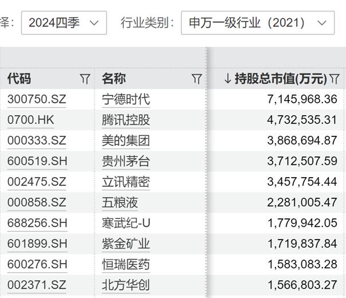
Task: Select the value 2,281,005.47
Action: tap(302, 202)
